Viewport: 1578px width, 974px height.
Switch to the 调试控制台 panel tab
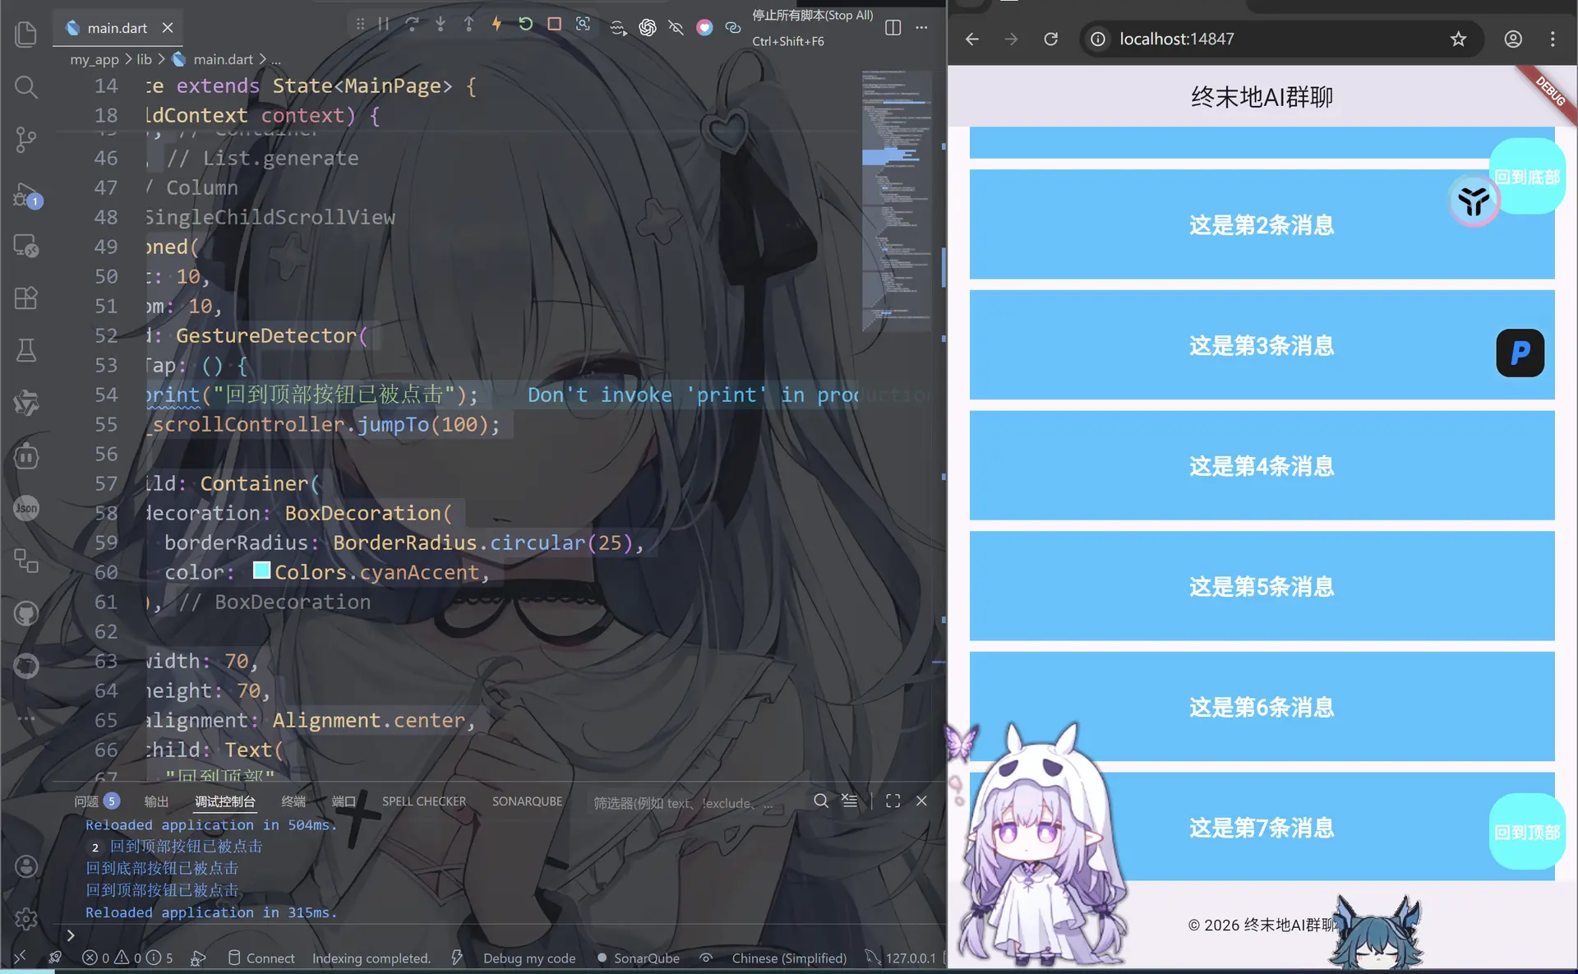tap(225, 801)
